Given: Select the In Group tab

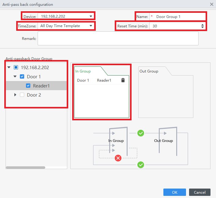Looking at the screenshot, I should tap(83, 71).
